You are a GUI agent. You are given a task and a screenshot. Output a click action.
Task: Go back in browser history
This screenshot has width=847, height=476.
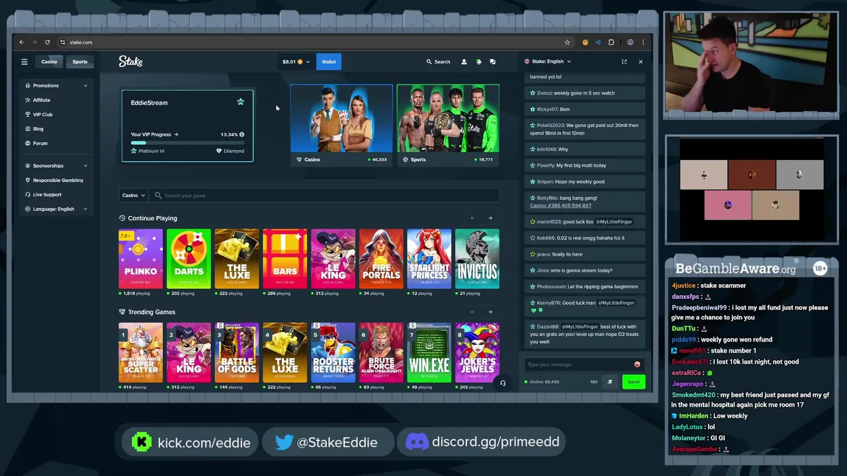pyautogui.click(x=21, y=42)
